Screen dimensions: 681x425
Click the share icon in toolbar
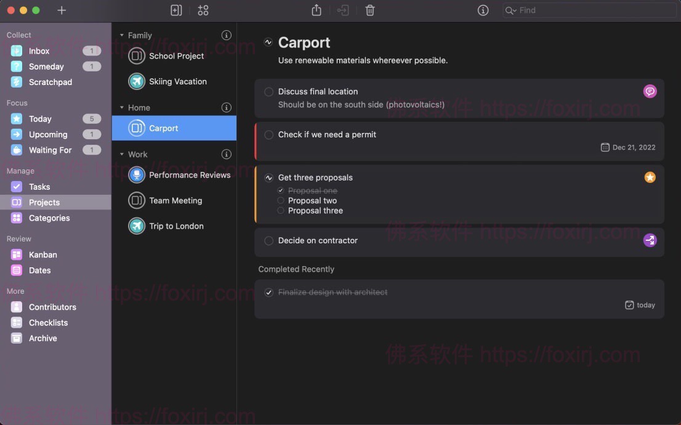tap(316, 10)
